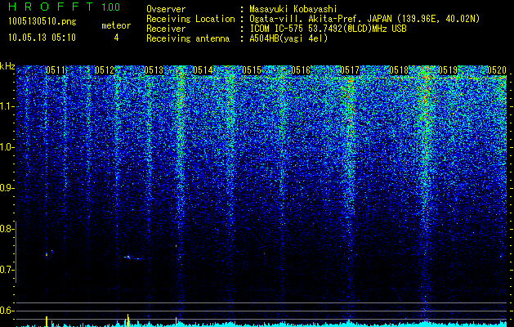Select the filename 1005130510.png
The image size is (514, 327).
42,22
